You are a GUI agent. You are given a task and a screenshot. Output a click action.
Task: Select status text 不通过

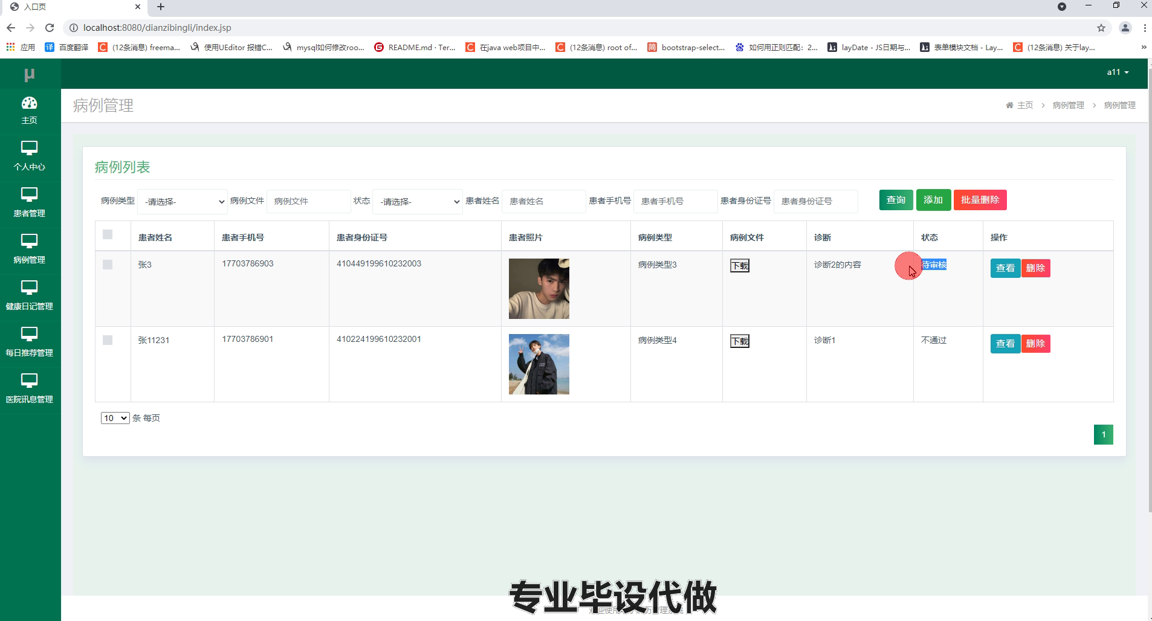coord(933,340)
